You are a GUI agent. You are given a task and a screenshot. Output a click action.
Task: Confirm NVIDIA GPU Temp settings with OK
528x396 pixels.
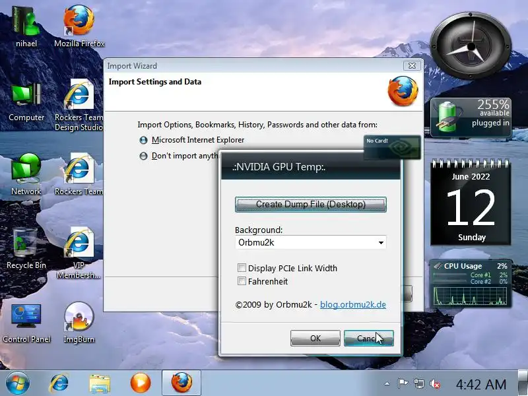coord(315,338)
